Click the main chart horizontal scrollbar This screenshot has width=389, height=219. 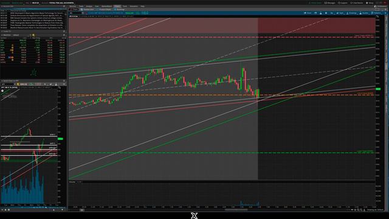236,210
